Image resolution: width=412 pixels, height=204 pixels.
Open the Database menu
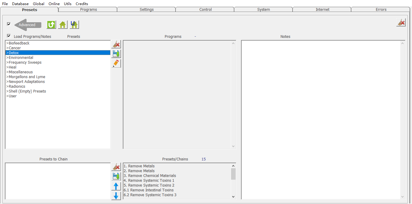click(x=20, y=4)
